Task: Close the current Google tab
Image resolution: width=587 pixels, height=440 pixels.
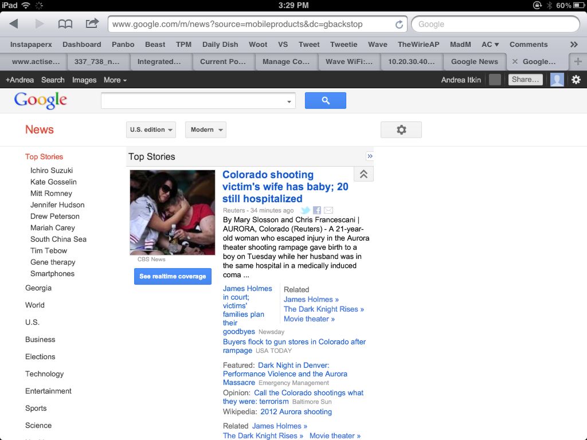Action: 515,62
